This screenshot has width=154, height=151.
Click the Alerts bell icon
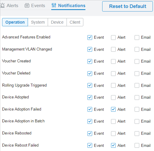[2, 5]
